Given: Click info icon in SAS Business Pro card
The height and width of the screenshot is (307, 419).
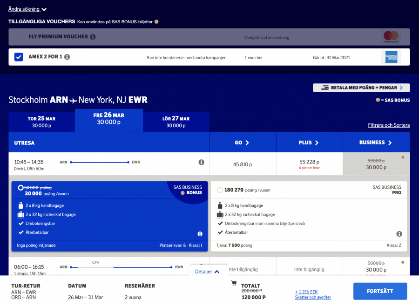Looking at the screenshot, I should (399, 234).
